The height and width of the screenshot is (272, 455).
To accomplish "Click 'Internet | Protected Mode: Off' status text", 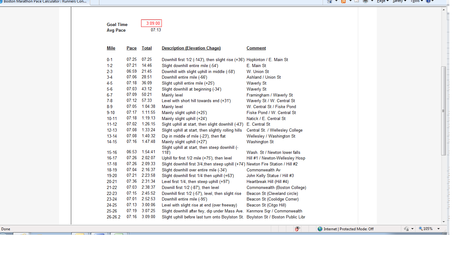I will click(x=348, y=229).
